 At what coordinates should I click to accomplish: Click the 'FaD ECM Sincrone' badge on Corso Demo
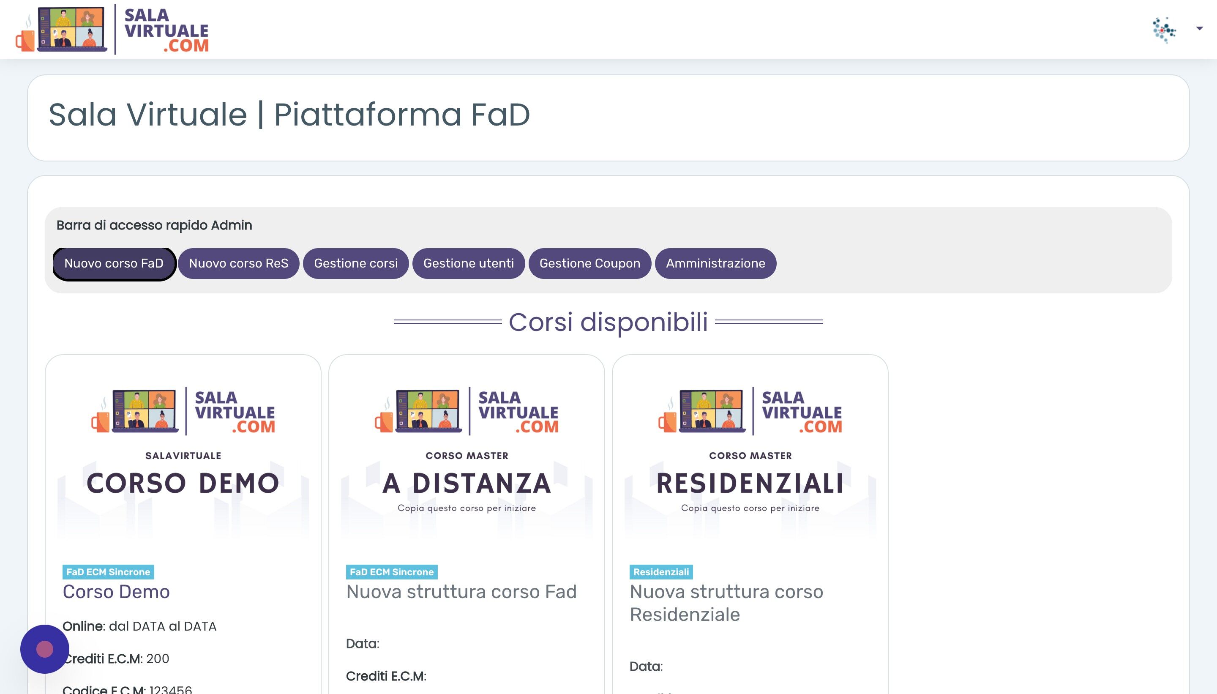click(108, 571)
